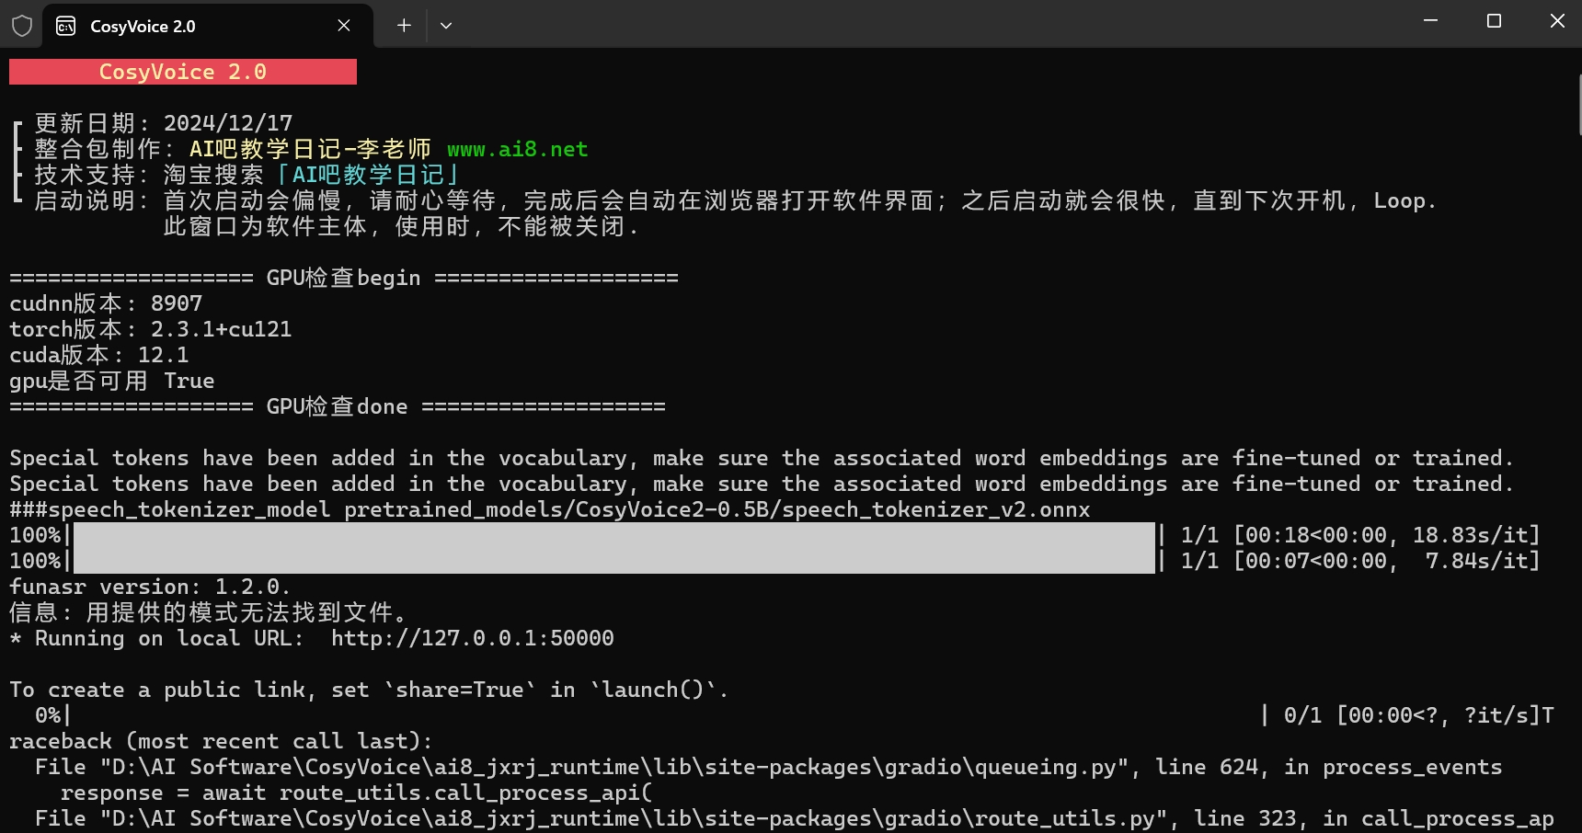Click the await route_utils.call_process_api line
This screenshot has height=833, width=1582.
(356, 793)
